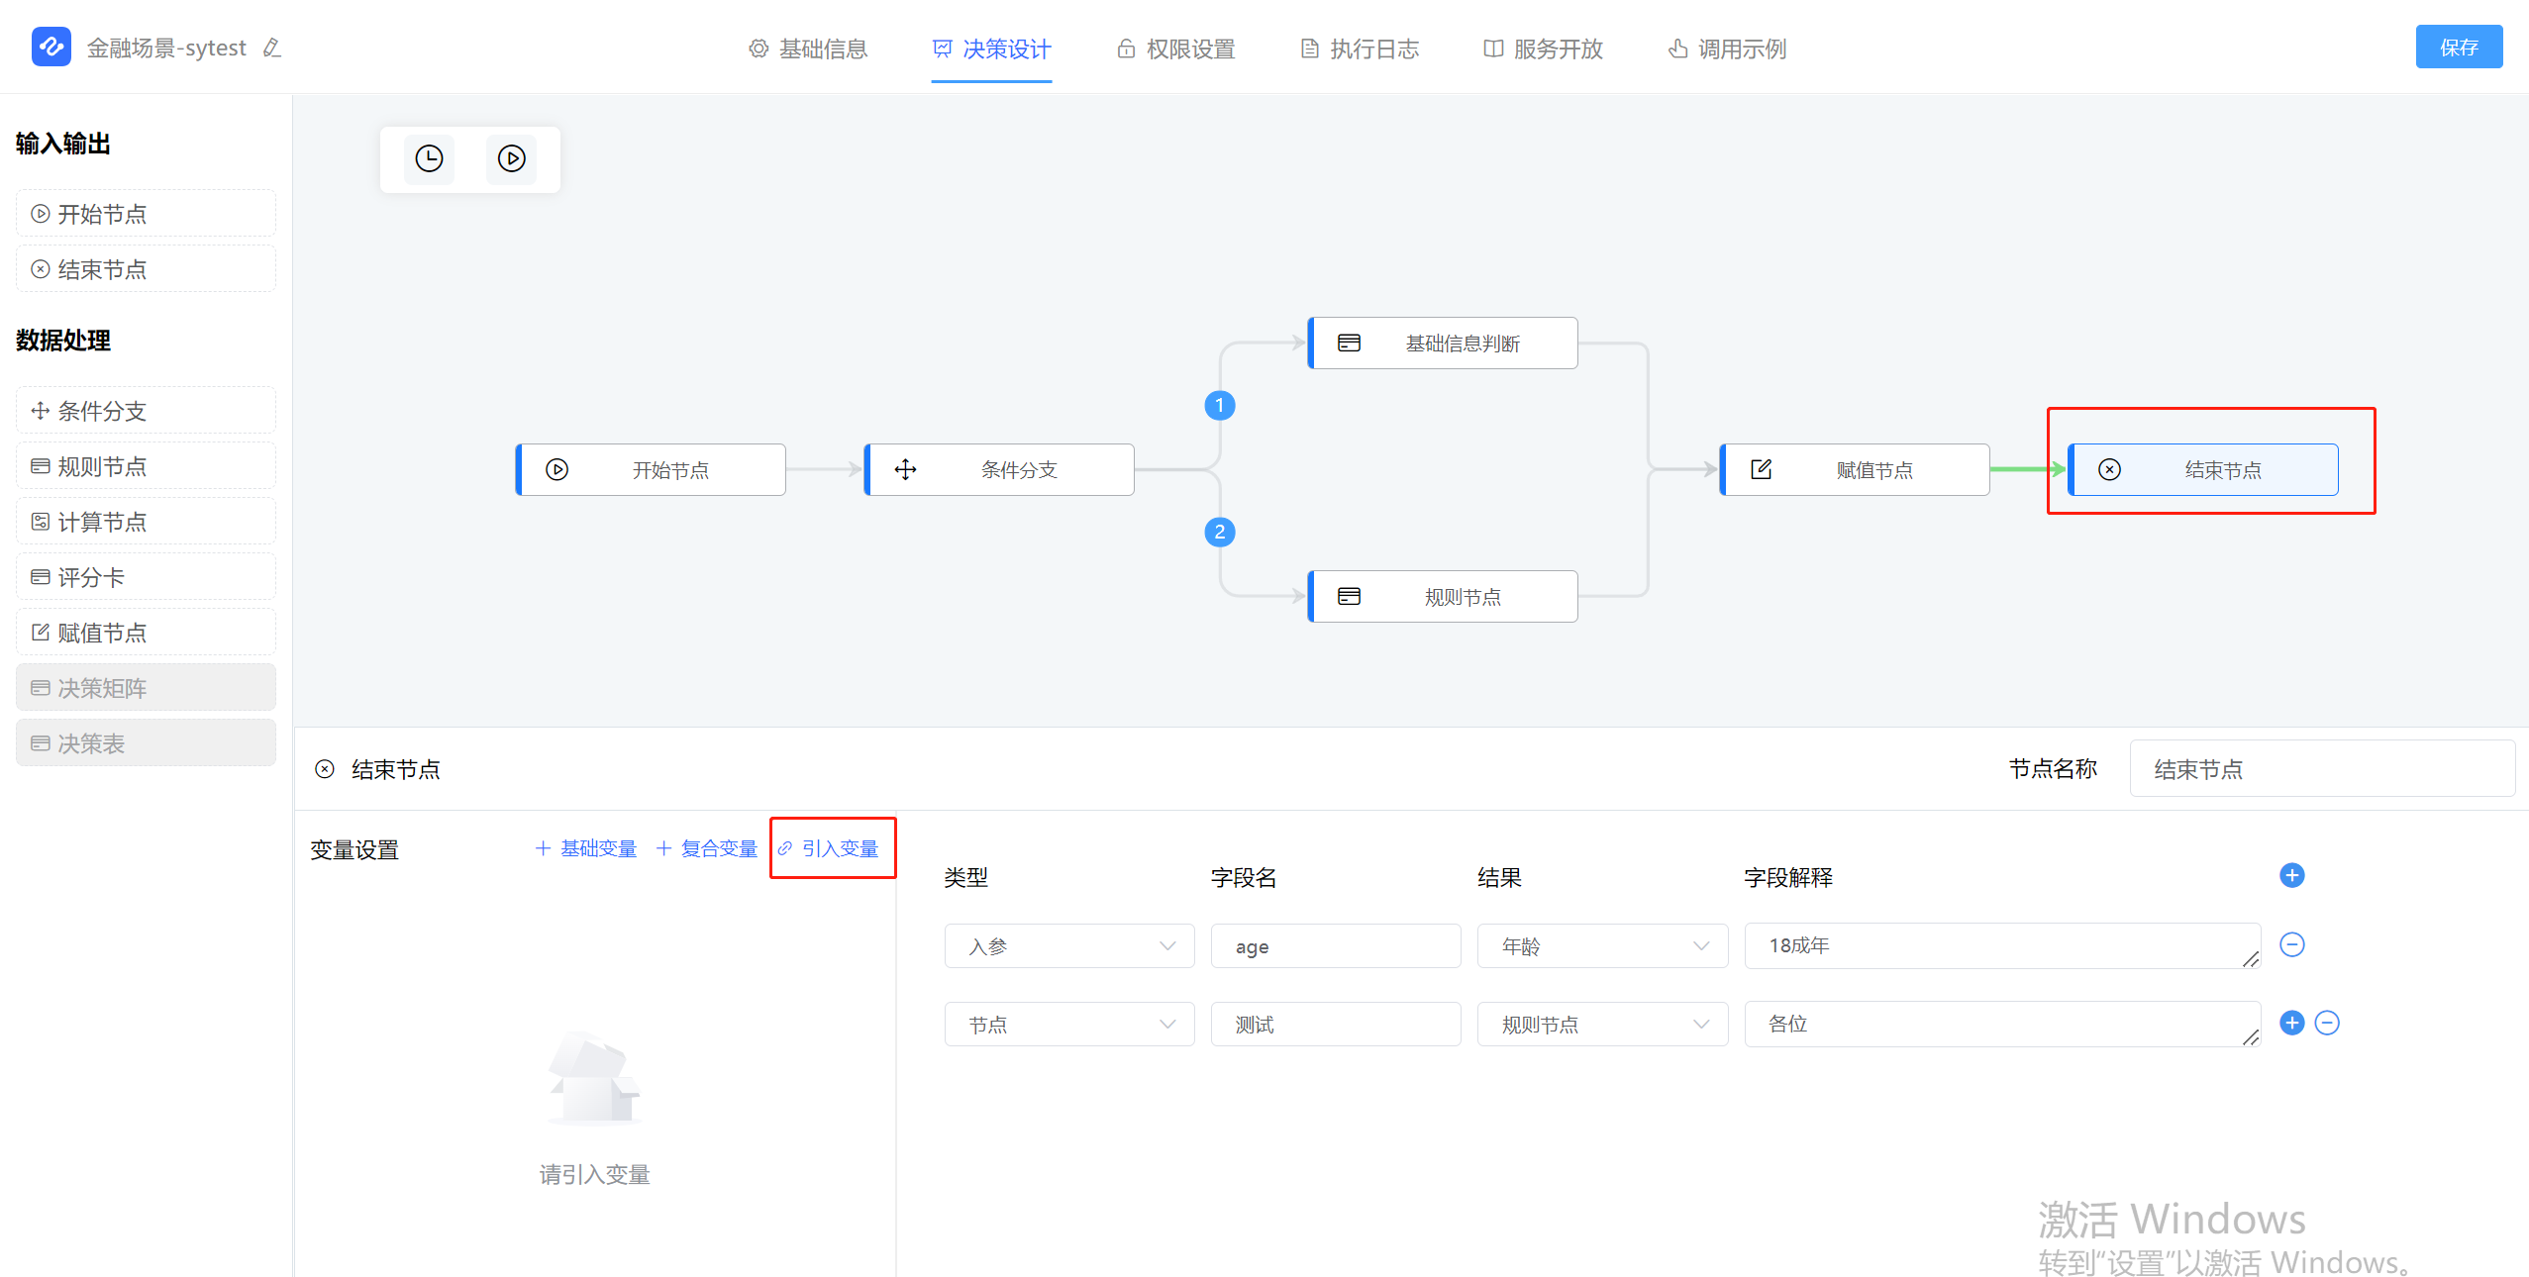
Task: Open the history icon above the canvas
Action: click(429, 158)
